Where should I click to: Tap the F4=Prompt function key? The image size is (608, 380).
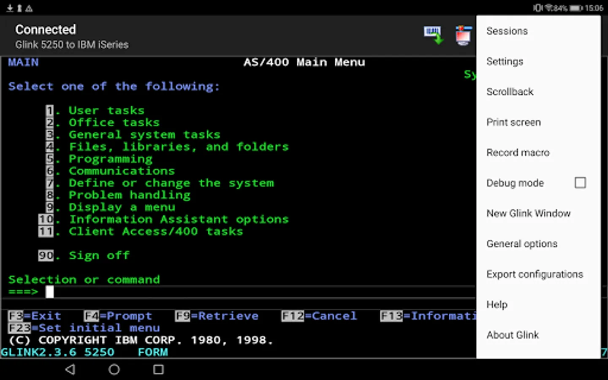pos(118,316)
